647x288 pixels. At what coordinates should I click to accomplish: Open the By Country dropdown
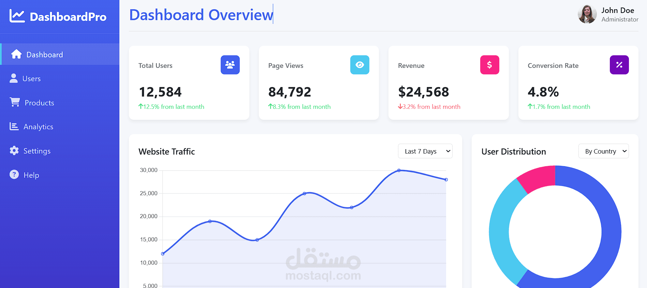604,151
